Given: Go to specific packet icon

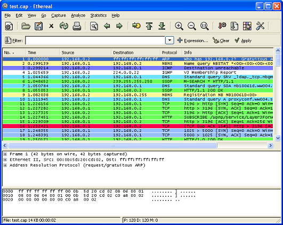Looking at the screenshot, I should tap(136, 26).
